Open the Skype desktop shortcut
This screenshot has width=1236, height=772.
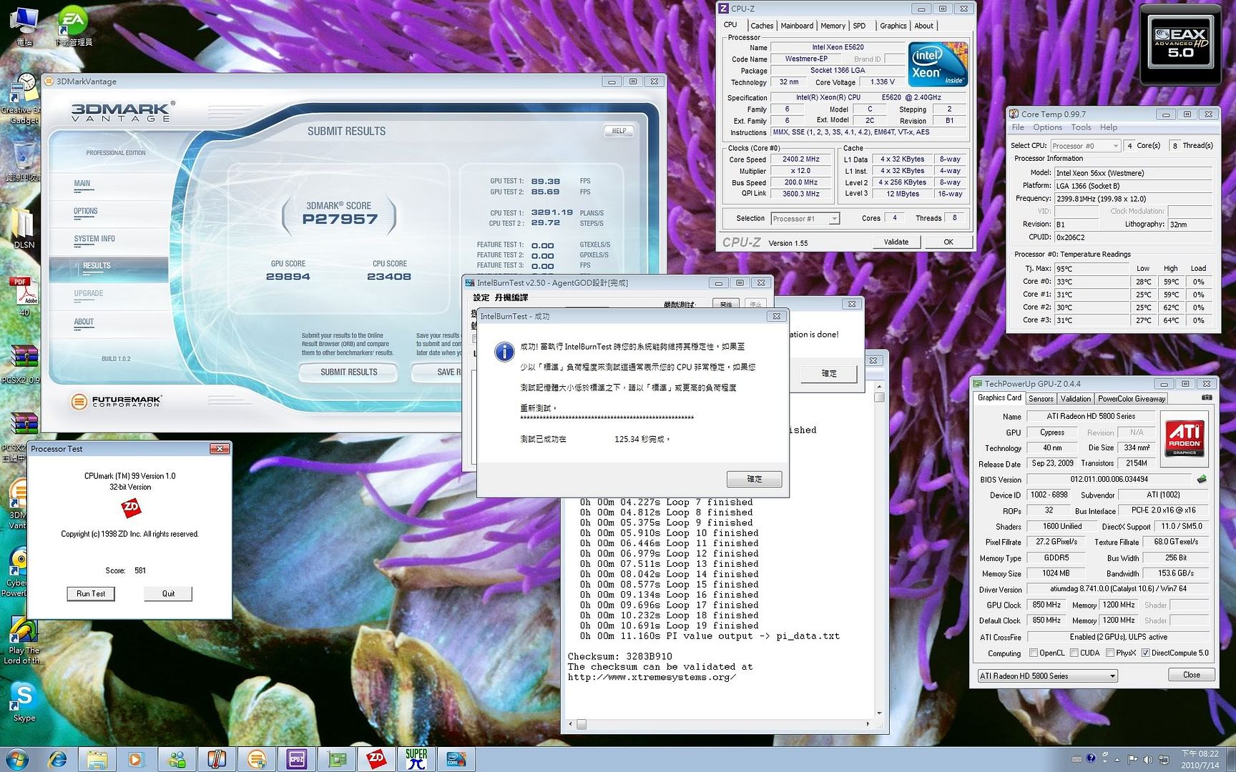coord(24,701)
